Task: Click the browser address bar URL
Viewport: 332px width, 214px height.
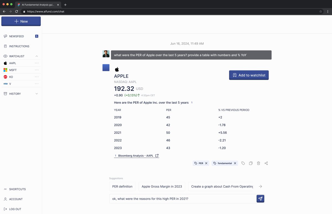Action: click(46, 12)
